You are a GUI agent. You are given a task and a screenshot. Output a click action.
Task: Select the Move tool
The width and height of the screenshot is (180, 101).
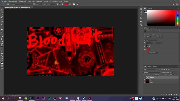click(x=2, y=10)
